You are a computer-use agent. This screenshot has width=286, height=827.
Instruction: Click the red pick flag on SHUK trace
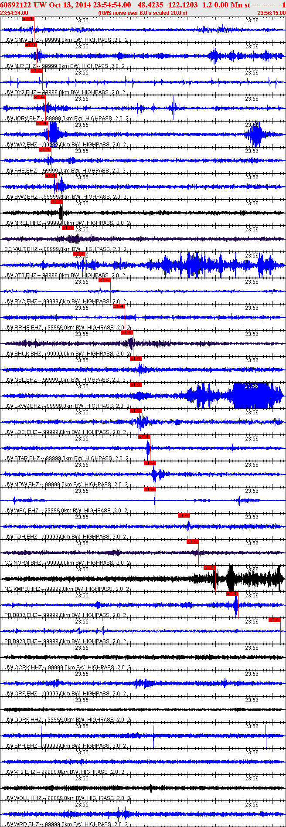[x=127, y=332]
